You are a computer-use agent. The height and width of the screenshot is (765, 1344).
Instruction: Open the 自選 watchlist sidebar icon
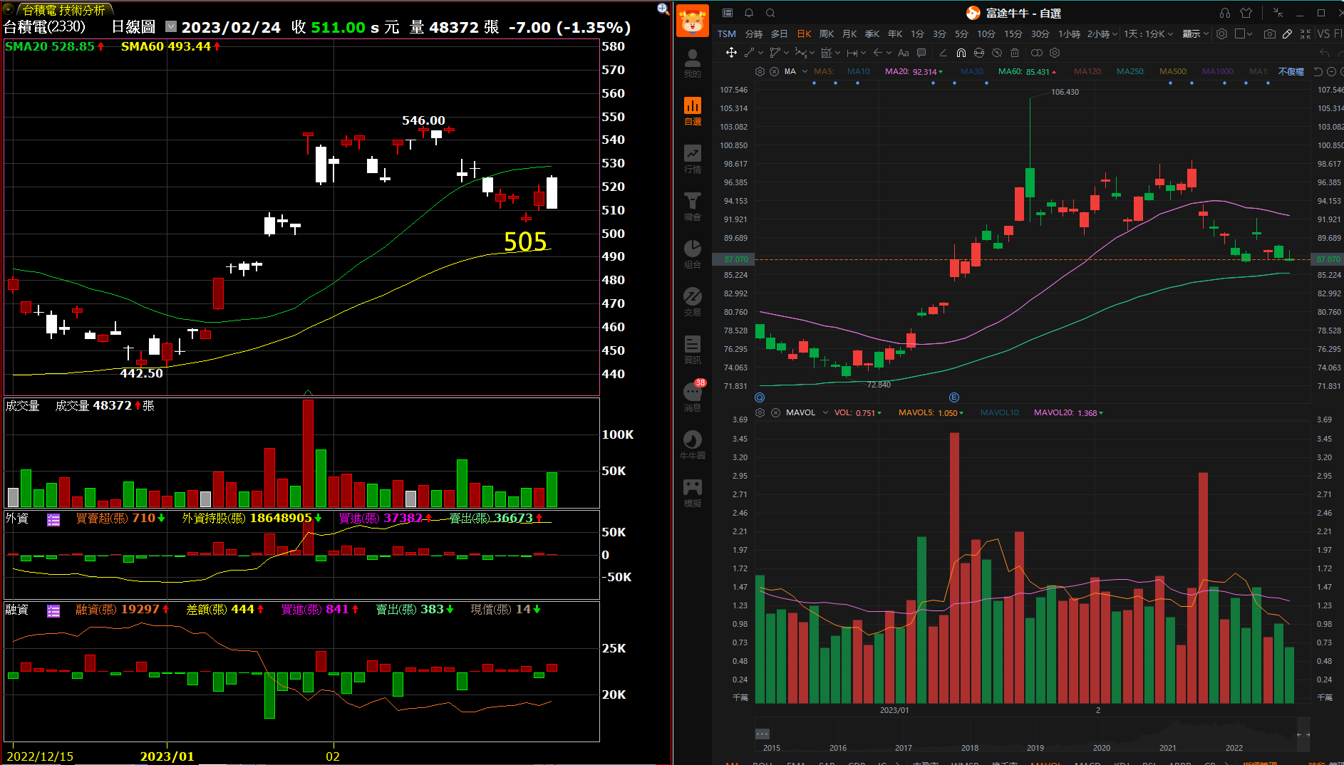point(692,110)
